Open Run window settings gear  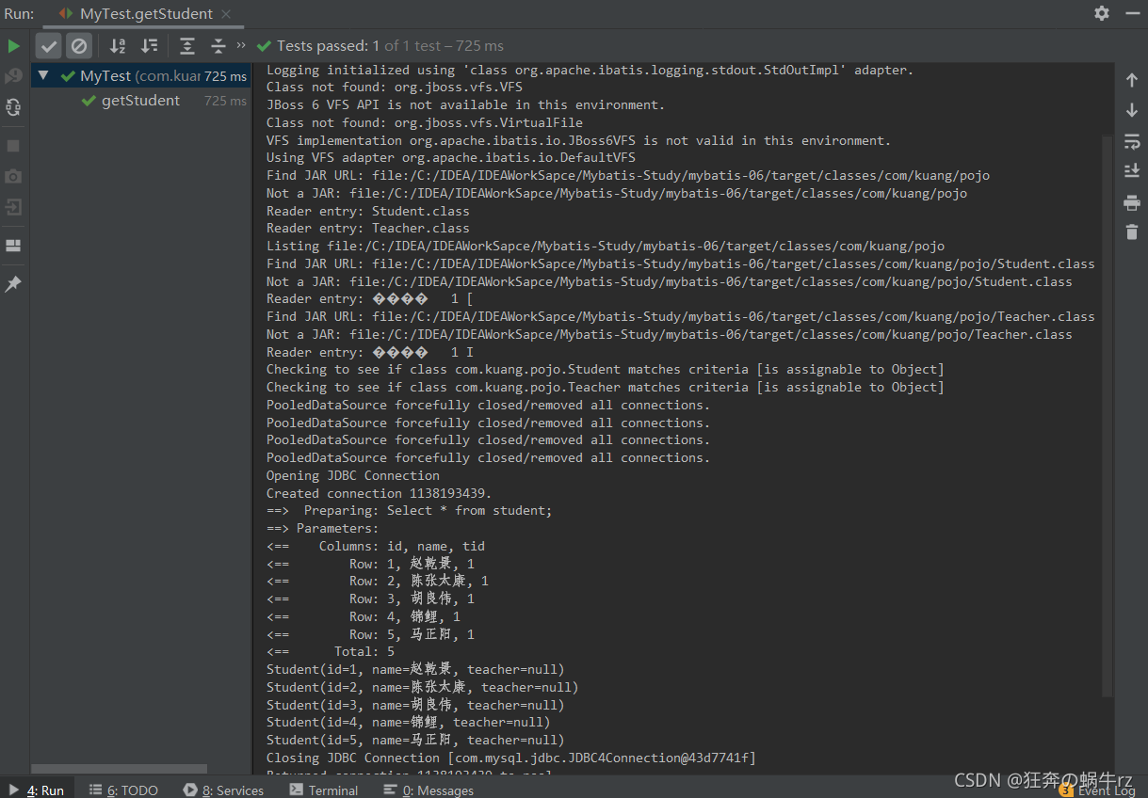(1102, 13)
